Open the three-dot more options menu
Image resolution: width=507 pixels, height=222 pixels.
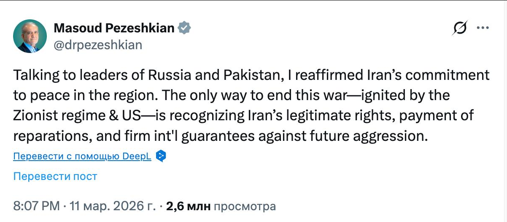click(x=483, y=28)
